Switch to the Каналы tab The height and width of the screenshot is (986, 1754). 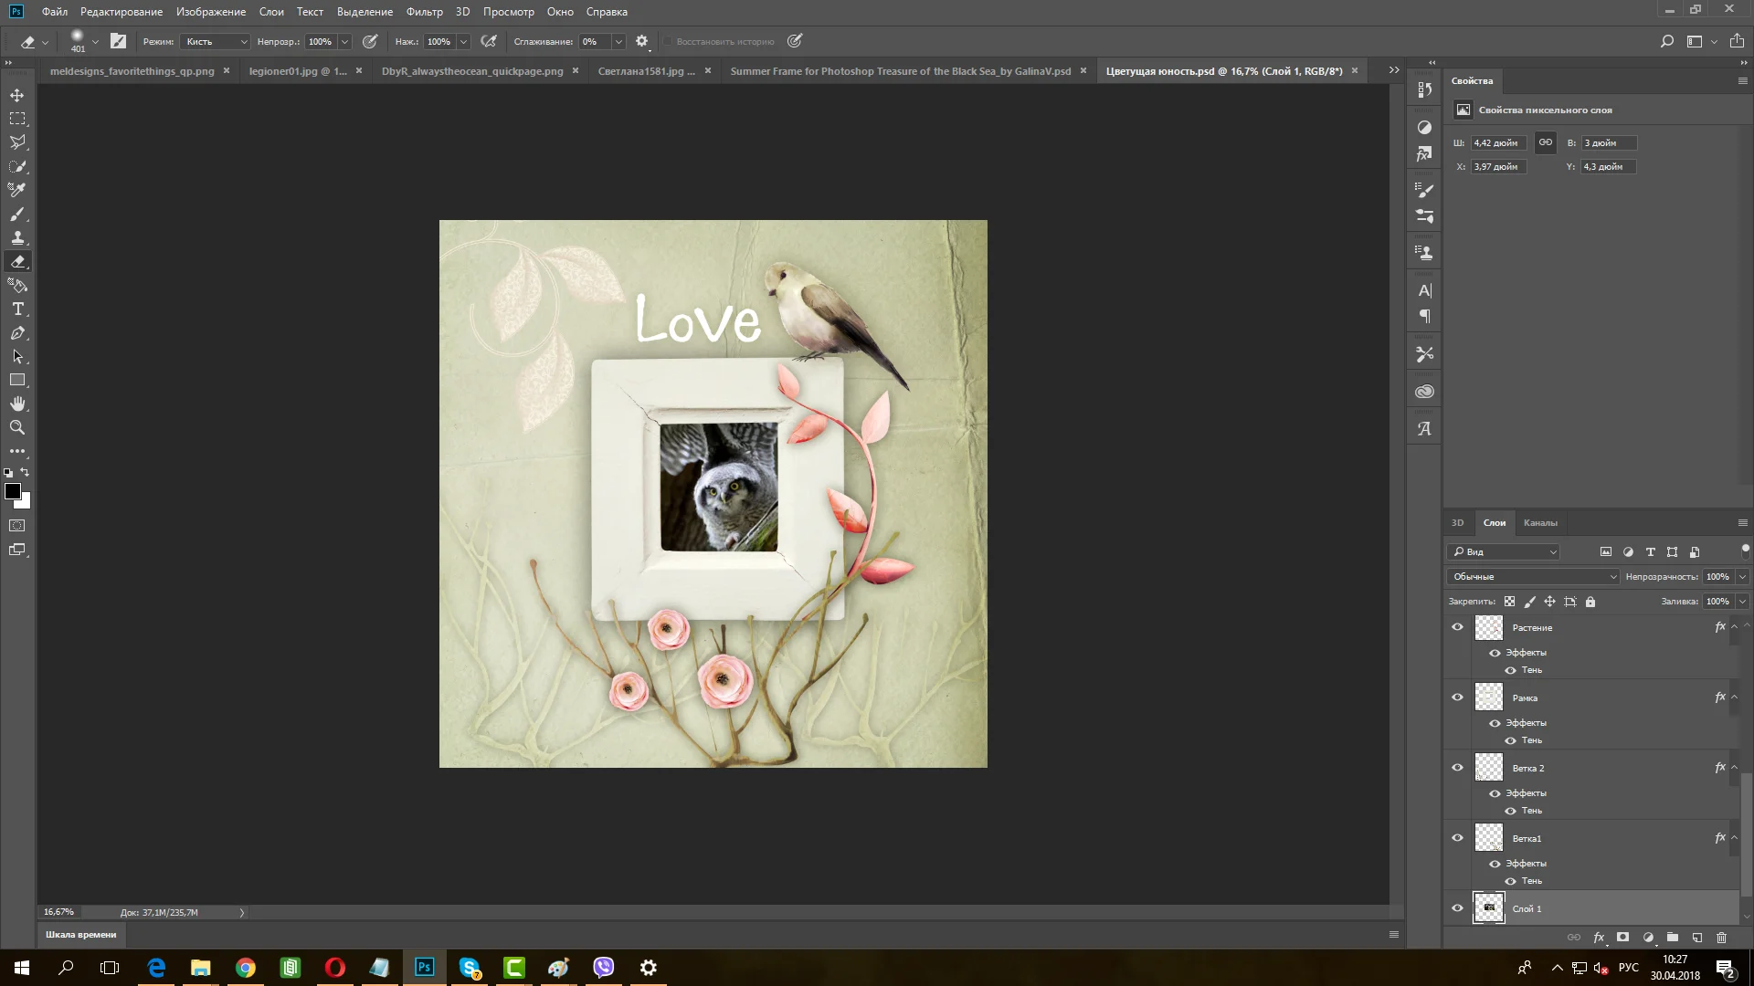click(x=1539, y=523)
